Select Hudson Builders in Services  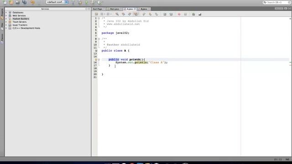[21, 19]
